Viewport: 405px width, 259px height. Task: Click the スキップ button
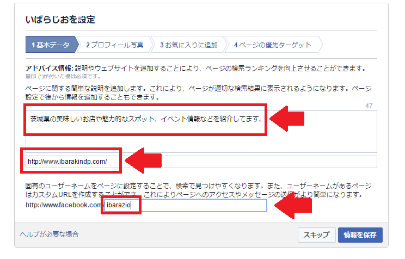click(x=316, y=235)
